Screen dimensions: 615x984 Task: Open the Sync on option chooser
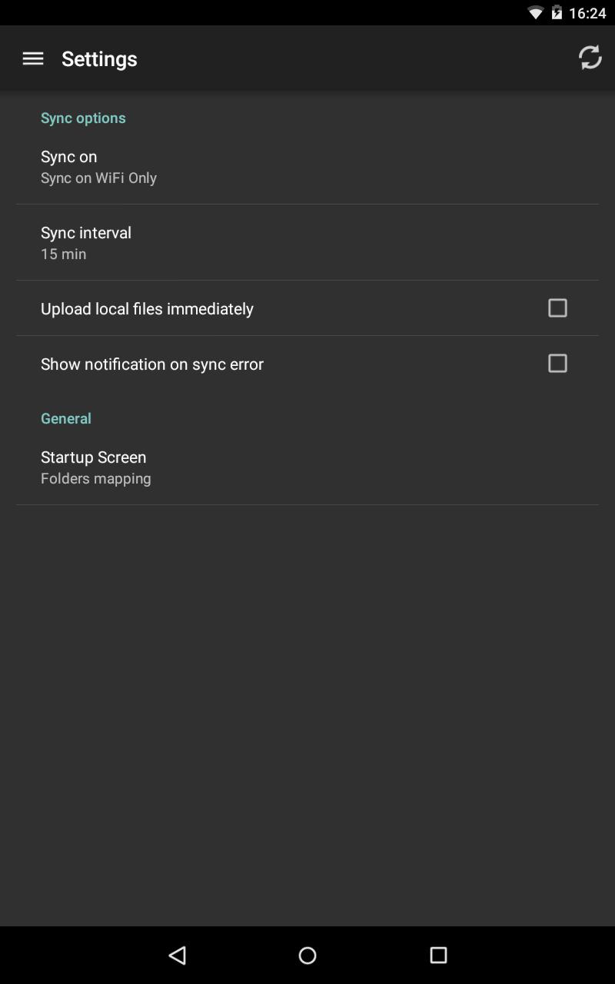pyautogui.click(x=307, y=166)
